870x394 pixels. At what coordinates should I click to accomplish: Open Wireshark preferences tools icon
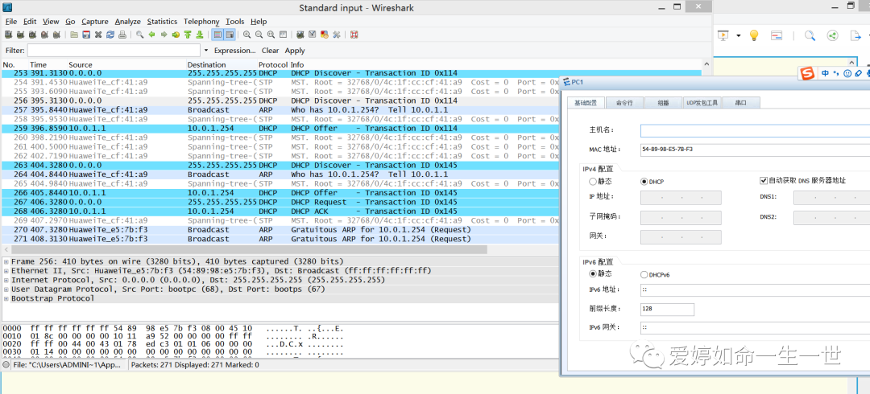click(336, 35)
